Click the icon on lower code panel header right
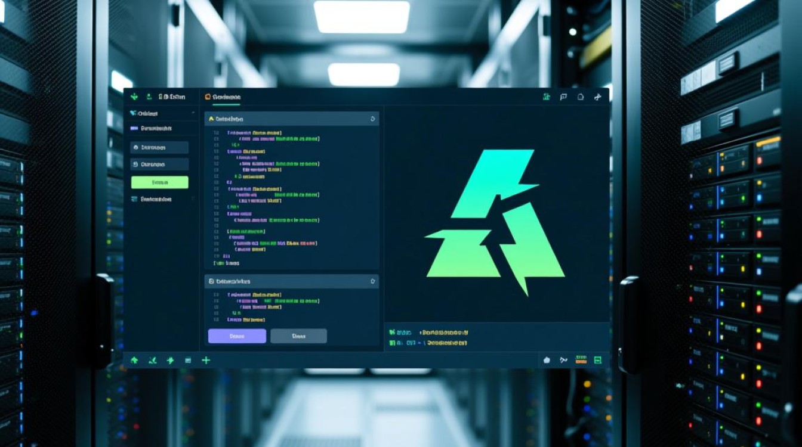The width and height of the screenshot is (802, 447). tap(373, 281)
